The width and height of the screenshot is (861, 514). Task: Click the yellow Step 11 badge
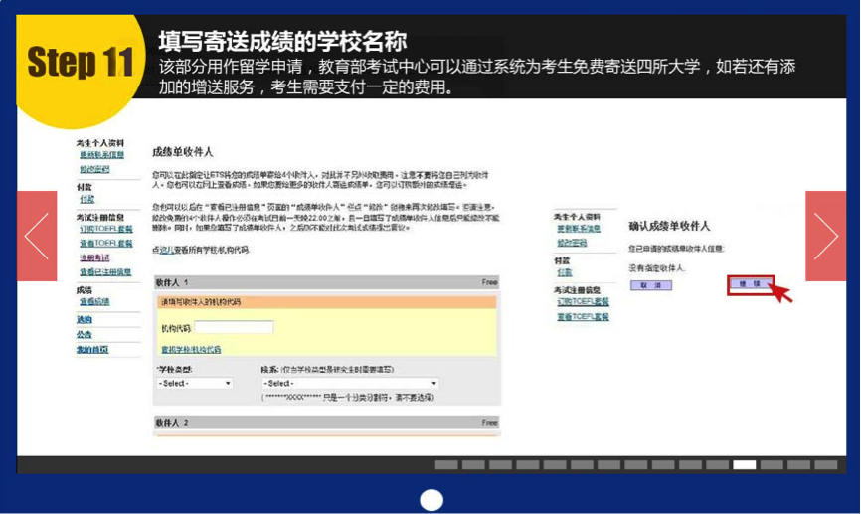click(x=80, y=62)
